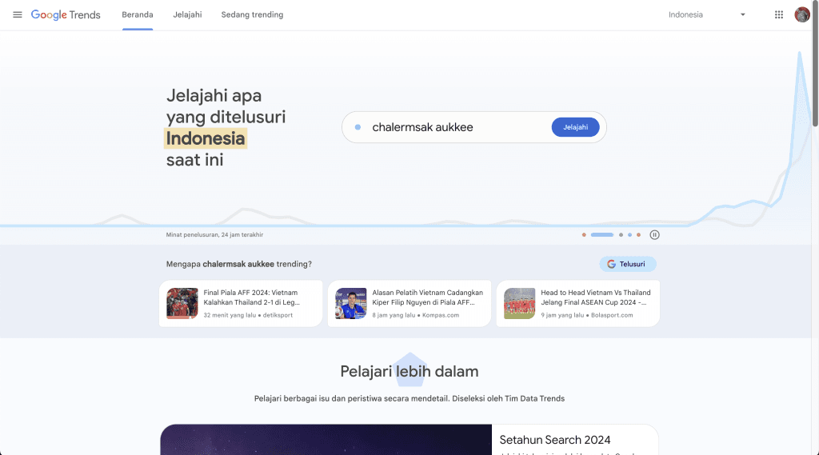The height and width of the screenshot is (455, 819).
Task: Go to the Beranda tab
Action: pos(138,14)
